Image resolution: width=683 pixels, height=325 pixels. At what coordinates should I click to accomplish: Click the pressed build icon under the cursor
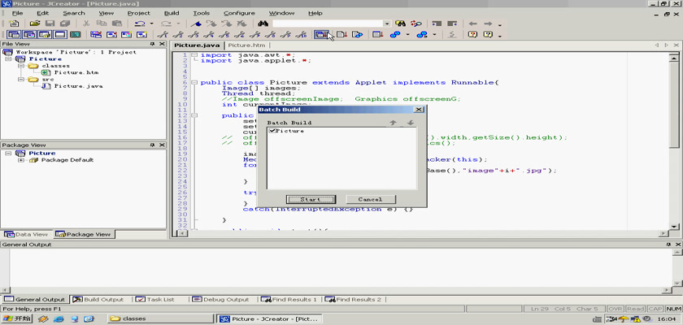pos(322,34)
